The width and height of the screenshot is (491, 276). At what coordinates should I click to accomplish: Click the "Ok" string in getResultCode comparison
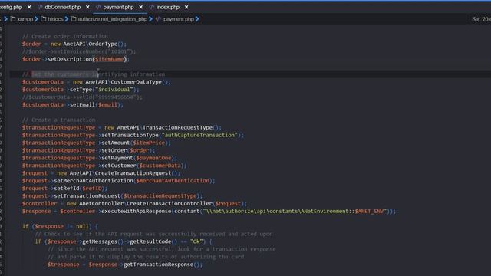[x=196, y=242]
